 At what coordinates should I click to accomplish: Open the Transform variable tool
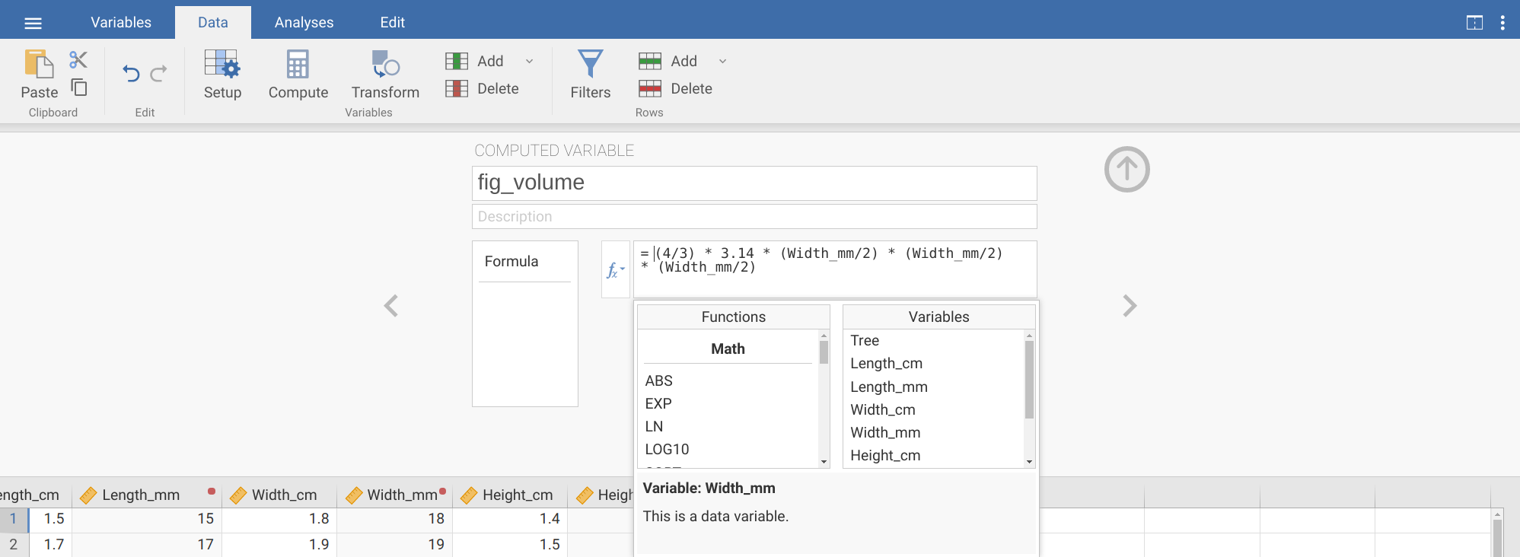point(385,75)
